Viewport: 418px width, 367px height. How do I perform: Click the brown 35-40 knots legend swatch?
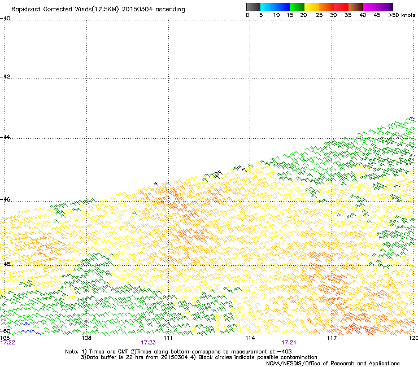click(x=356, y=7)
